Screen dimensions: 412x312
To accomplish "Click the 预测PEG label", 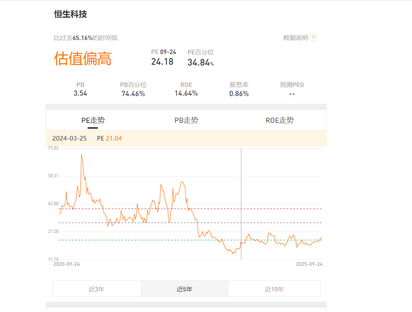I will 292,84.
